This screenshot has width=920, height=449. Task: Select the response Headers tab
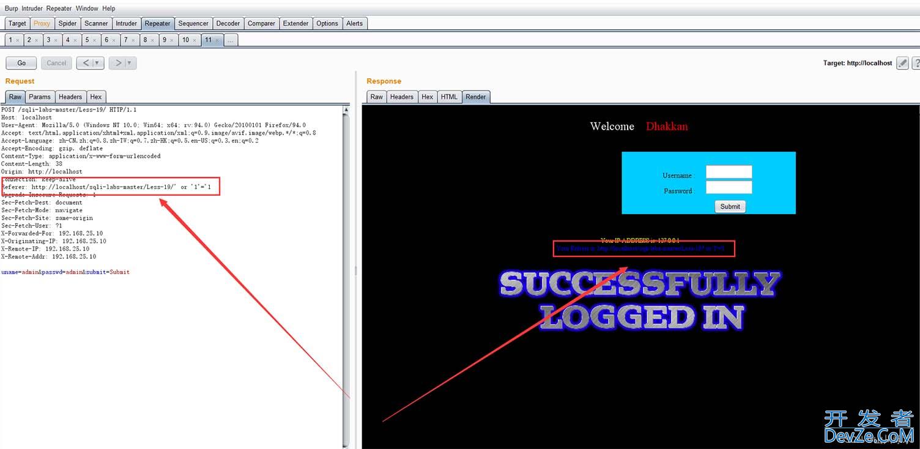402,97
